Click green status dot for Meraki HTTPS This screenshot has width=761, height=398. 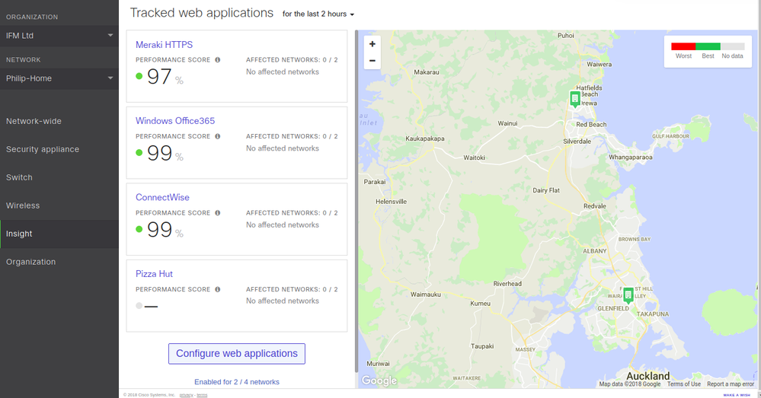(139, 76)
